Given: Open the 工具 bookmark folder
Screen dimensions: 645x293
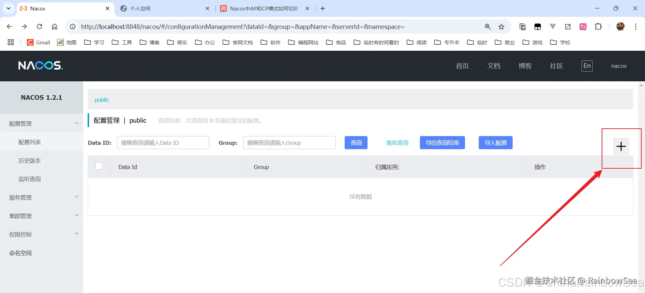Looking at the screenshot, I should coord(122,42).
